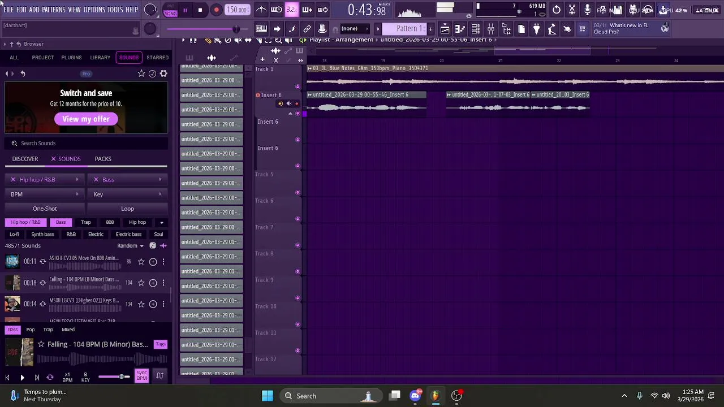The image size is (724, 407).
Task: Click the link/chain icon in toolbar
Action: tap(307, 29)
